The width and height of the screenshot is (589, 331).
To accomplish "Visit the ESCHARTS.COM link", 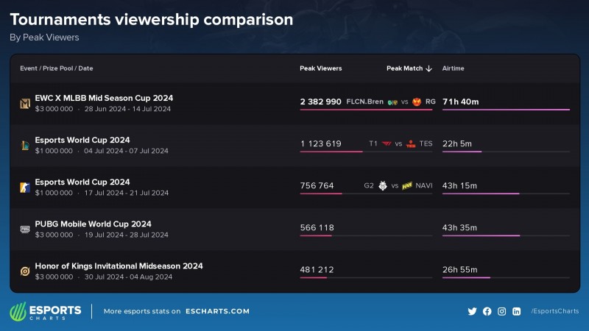I will pyautogui.click(x=216, y=311).
